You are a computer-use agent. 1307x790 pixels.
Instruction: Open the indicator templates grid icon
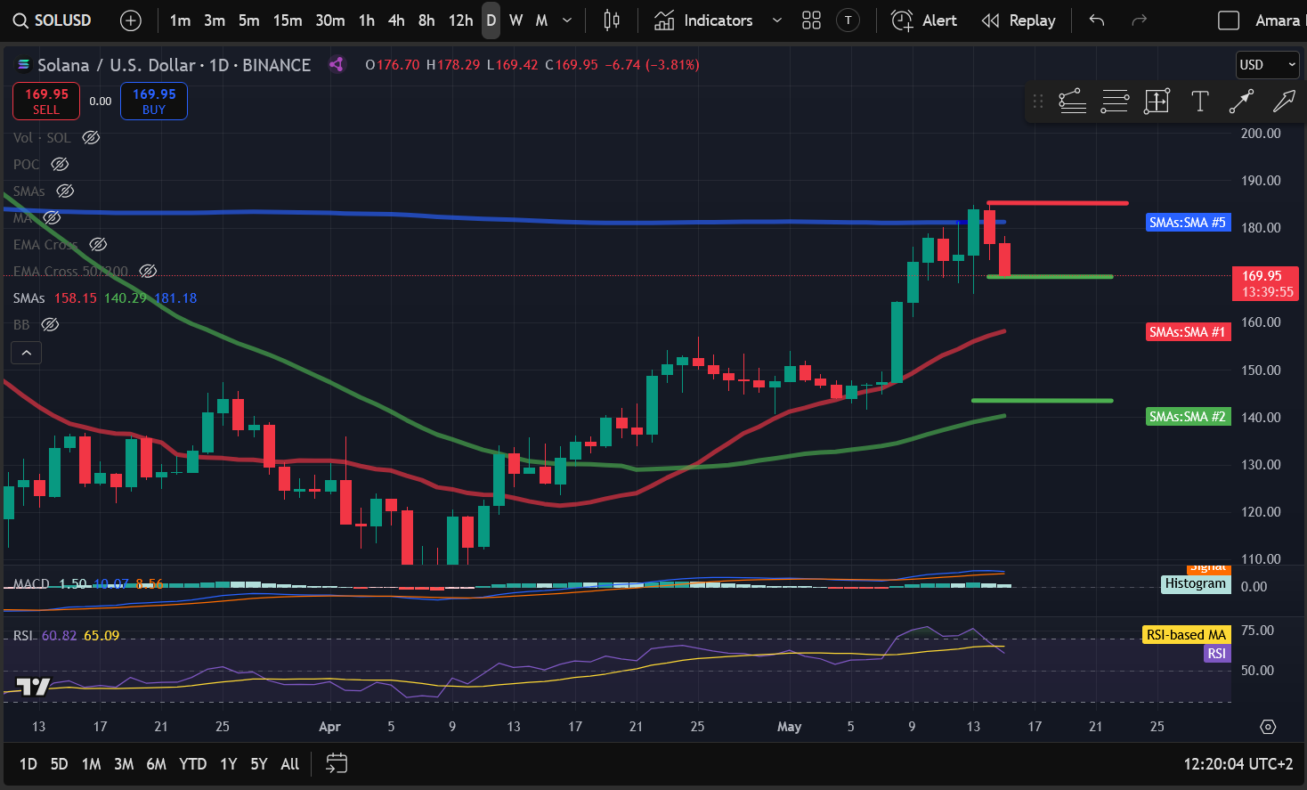point(811,20)
